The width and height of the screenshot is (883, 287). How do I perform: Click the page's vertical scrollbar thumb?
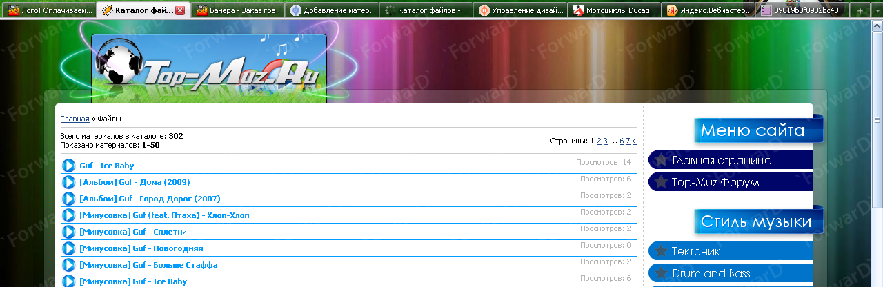tap(877, 119)
